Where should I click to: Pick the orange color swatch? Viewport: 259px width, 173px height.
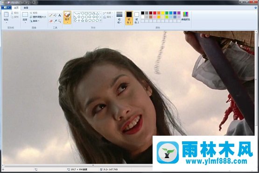[159, 13]
